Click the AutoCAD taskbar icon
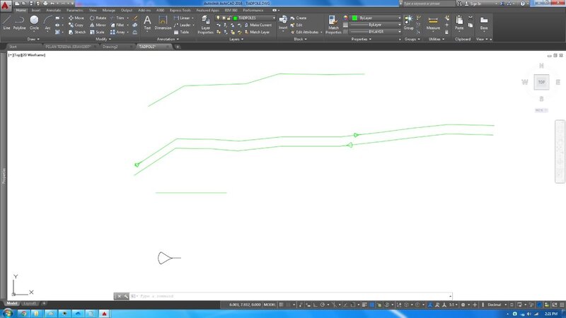The width and height of the screenshot is (566, 318). (x=104, y=313)
